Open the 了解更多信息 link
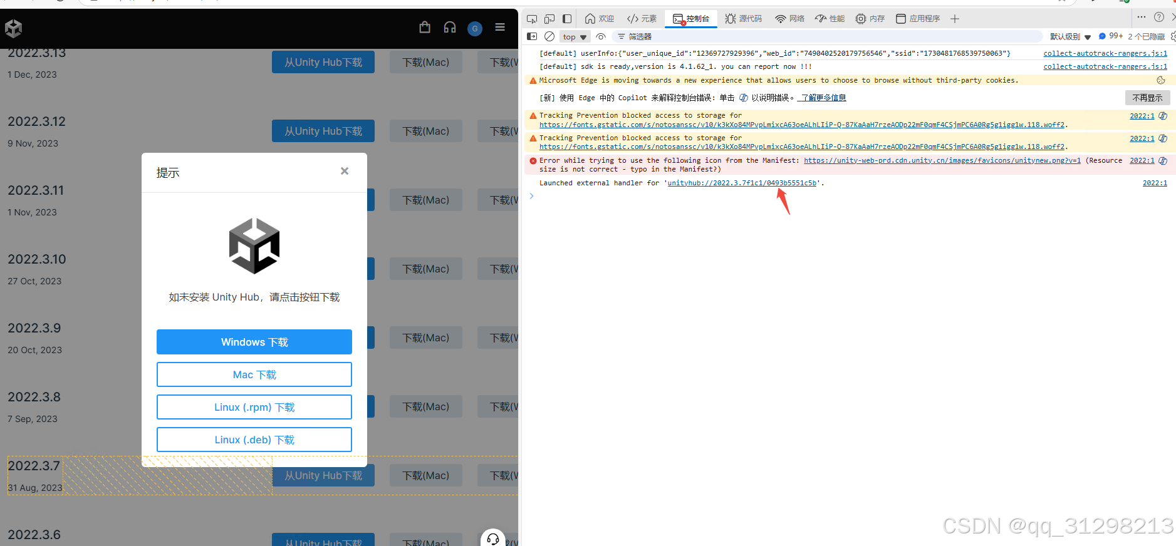Viewport: 1176px width, 546px height. [x=823, y=98]
